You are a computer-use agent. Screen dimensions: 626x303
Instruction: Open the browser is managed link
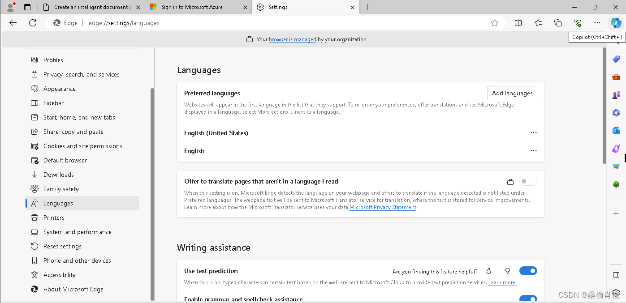point(293,39)
